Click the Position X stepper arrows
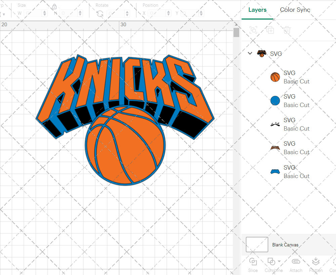336x275 pixels. click(168, 13)
